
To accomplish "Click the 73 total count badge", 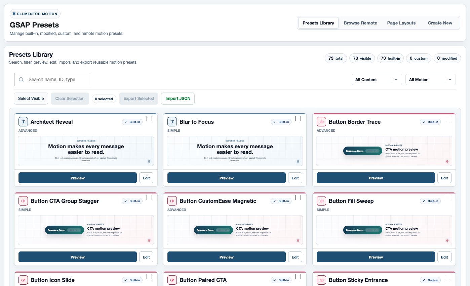I will 336,58.
